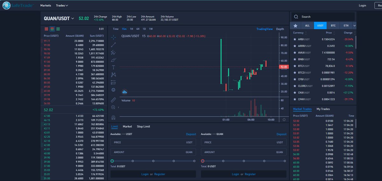Click Login in the top navigation
The image size is (382, 181).
point(362,5)
